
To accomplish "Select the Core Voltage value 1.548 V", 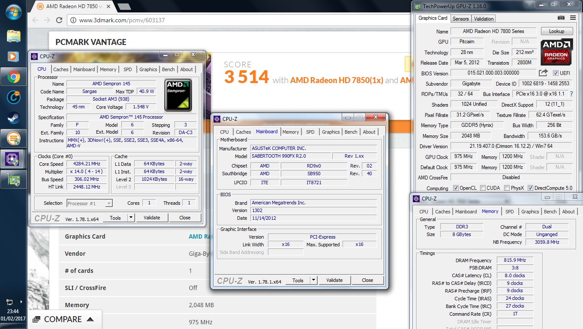I will click(141, 107).
